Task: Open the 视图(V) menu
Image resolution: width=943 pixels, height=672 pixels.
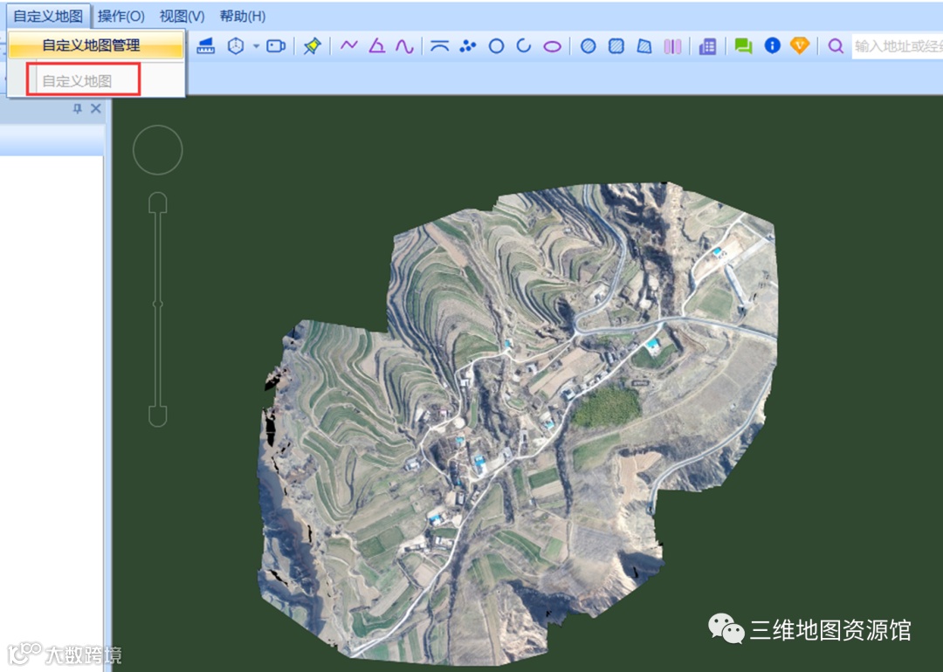Action: pos(182,17)
